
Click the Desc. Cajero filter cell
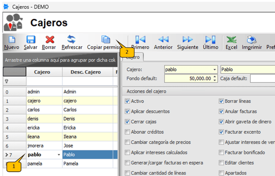tap(87, 81)
